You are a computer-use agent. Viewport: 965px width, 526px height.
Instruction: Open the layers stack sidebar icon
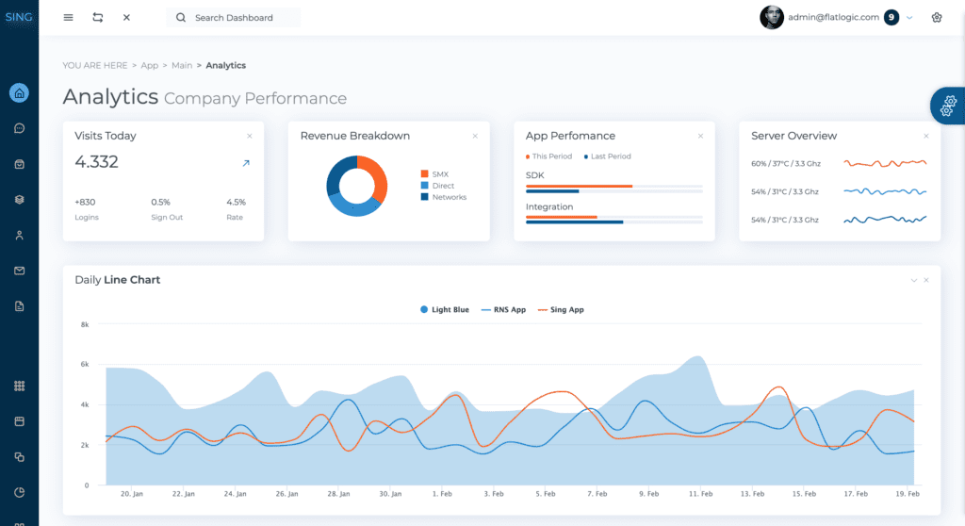[x=19, y=200]
